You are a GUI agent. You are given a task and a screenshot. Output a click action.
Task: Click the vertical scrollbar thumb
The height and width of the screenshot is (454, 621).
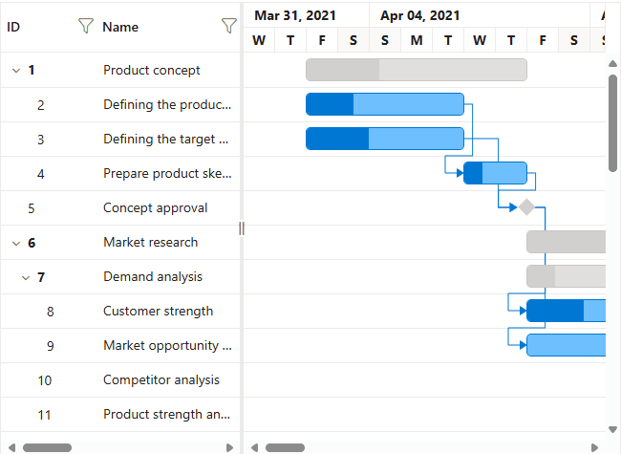coord(613,122)
